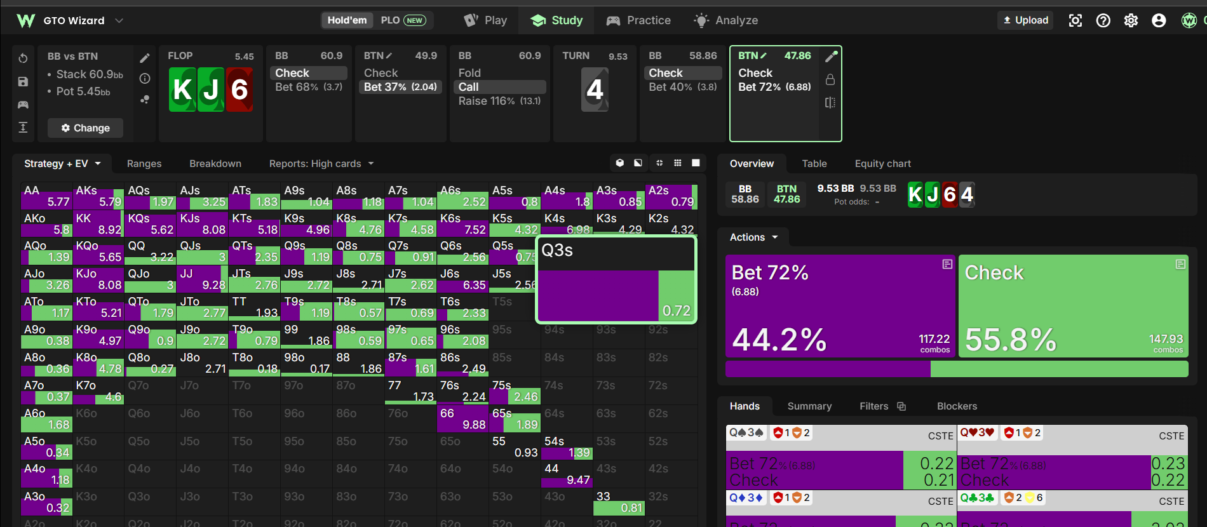Open the info icon in the spot panel

click(145, 79)
